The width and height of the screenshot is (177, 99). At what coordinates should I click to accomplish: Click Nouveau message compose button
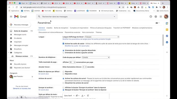19,25
